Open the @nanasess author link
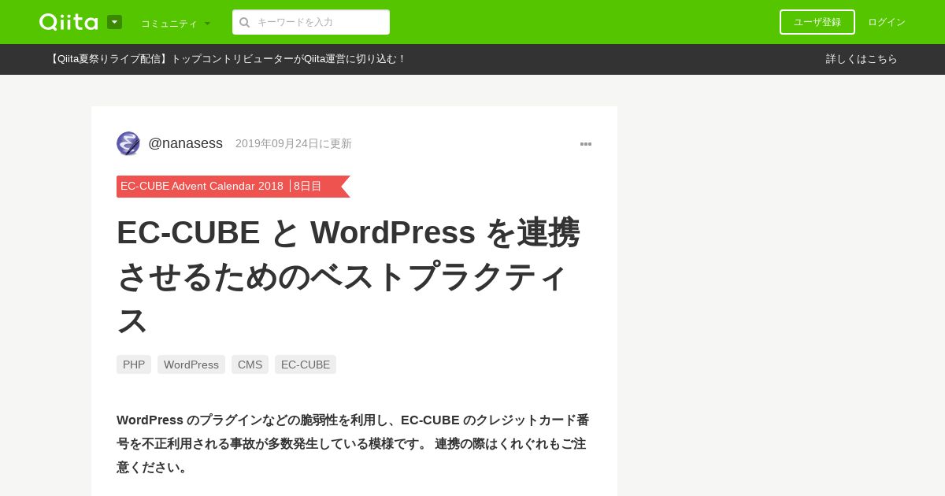 [x=185, y=143]
